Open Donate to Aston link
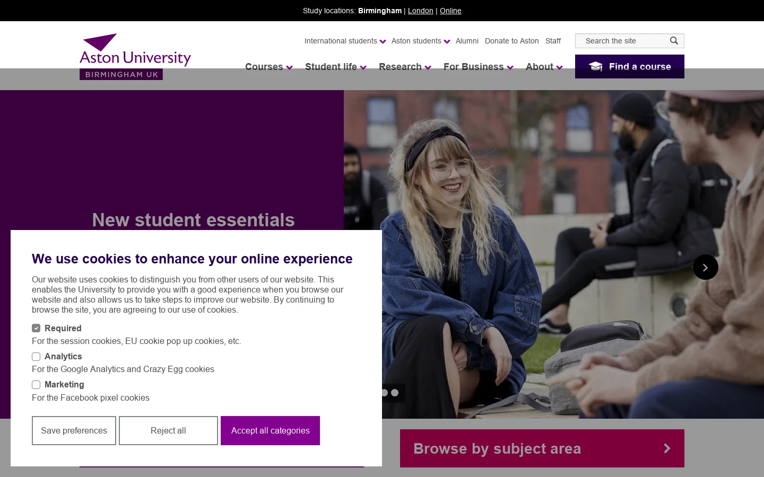Viewport: 764px width, 477px height. tap(512, 41)
